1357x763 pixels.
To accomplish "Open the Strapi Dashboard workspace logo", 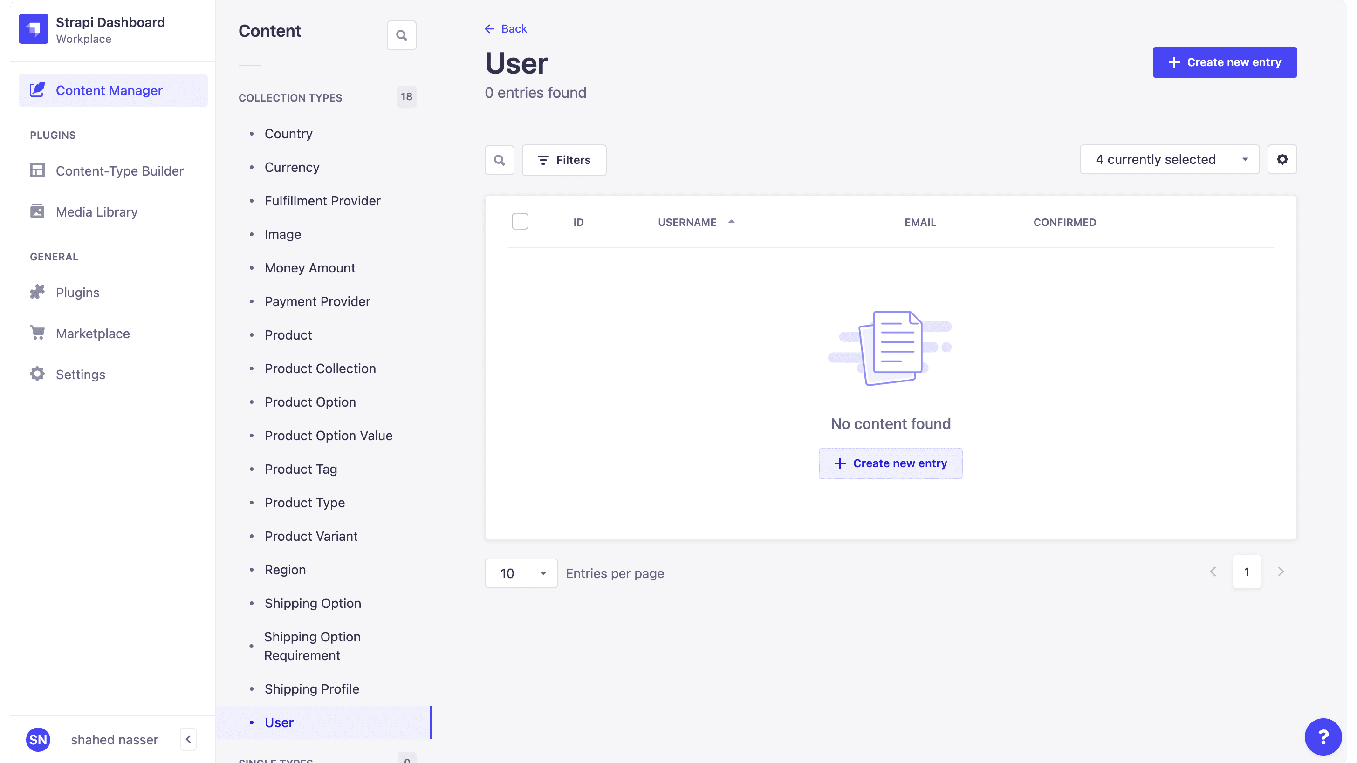I will pyautogui.click(x=33, y=29).
